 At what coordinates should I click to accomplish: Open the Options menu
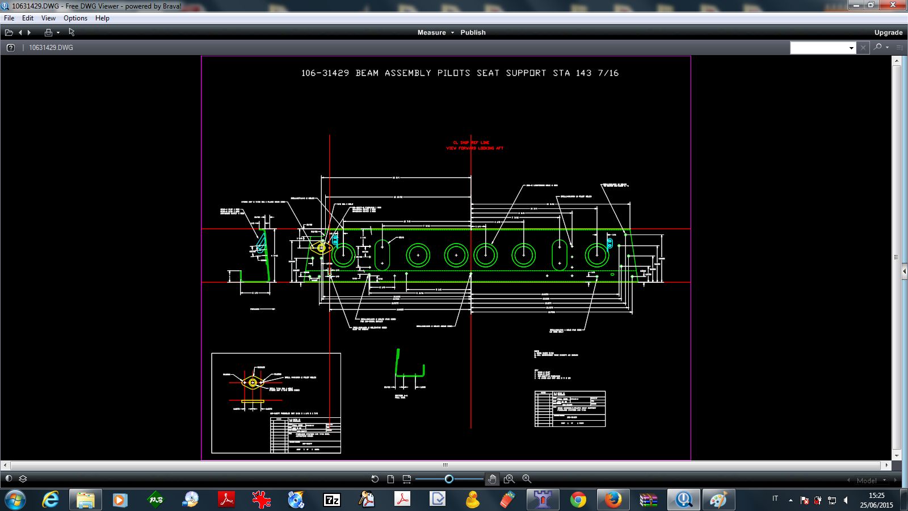pyautogui.click(x=75, y=18)
